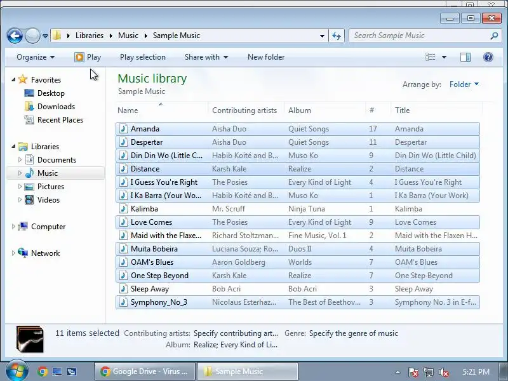Select the Music library in sidebar
The height and width of the screenshot is (381, 508).
pos(47,173)
